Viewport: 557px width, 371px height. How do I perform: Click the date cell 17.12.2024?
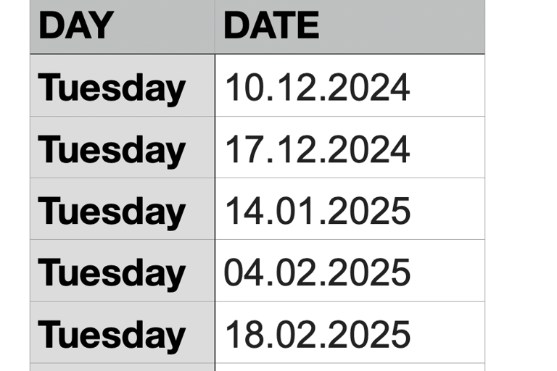click(x=350, y=147)
